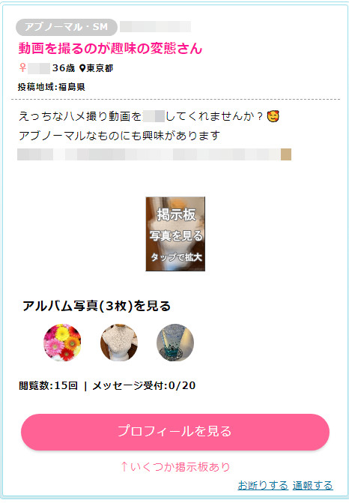
Task: Click the メッセージ受付:0/20 counter
Action: (x=144, y=385)
